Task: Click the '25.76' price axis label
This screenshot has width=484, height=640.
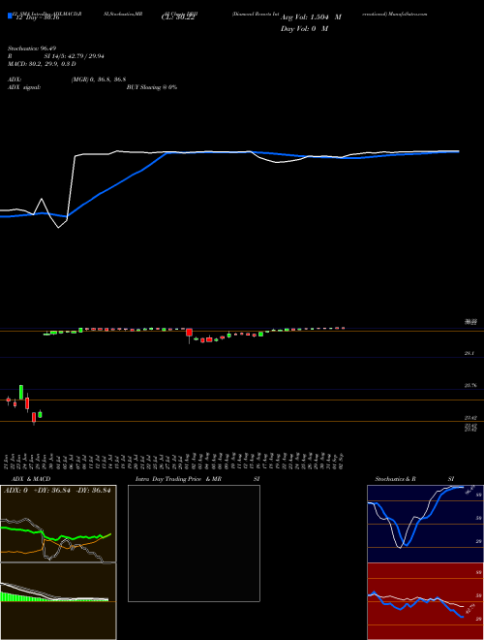Action: pos(470,385)
